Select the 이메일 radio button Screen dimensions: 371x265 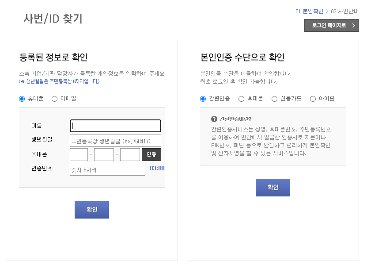(x=54, y=99)
